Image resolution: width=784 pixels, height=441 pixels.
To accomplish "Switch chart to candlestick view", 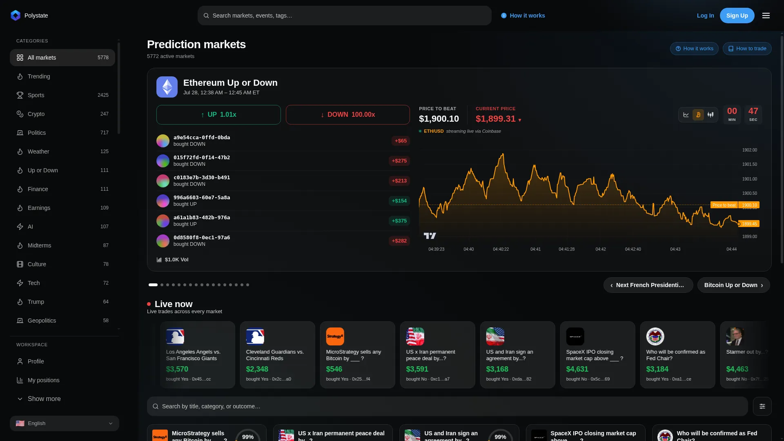I will tap(710, 115).
